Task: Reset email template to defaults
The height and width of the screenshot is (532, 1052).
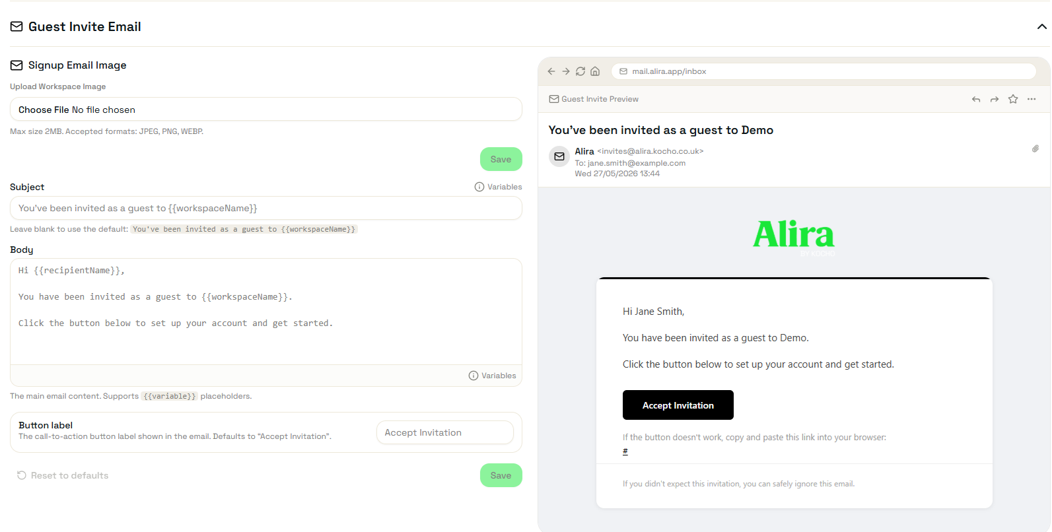Action: pos(63,475)
